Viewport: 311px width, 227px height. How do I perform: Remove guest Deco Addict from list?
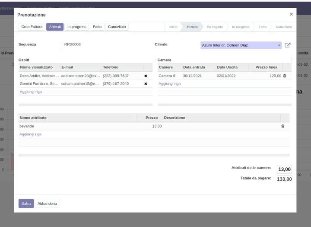point(146,76)
